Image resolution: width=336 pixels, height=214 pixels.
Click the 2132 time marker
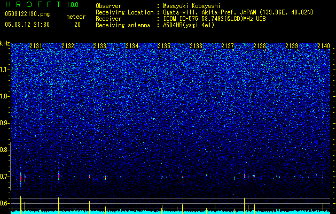[68, 45]
